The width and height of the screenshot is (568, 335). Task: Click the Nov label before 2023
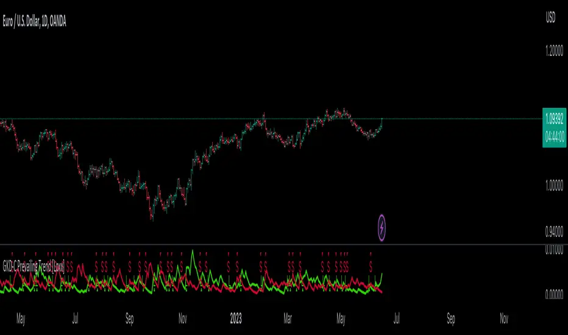(183, 319)
